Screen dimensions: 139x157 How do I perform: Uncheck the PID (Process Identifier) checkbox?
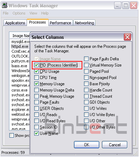[x=36, y=65]
